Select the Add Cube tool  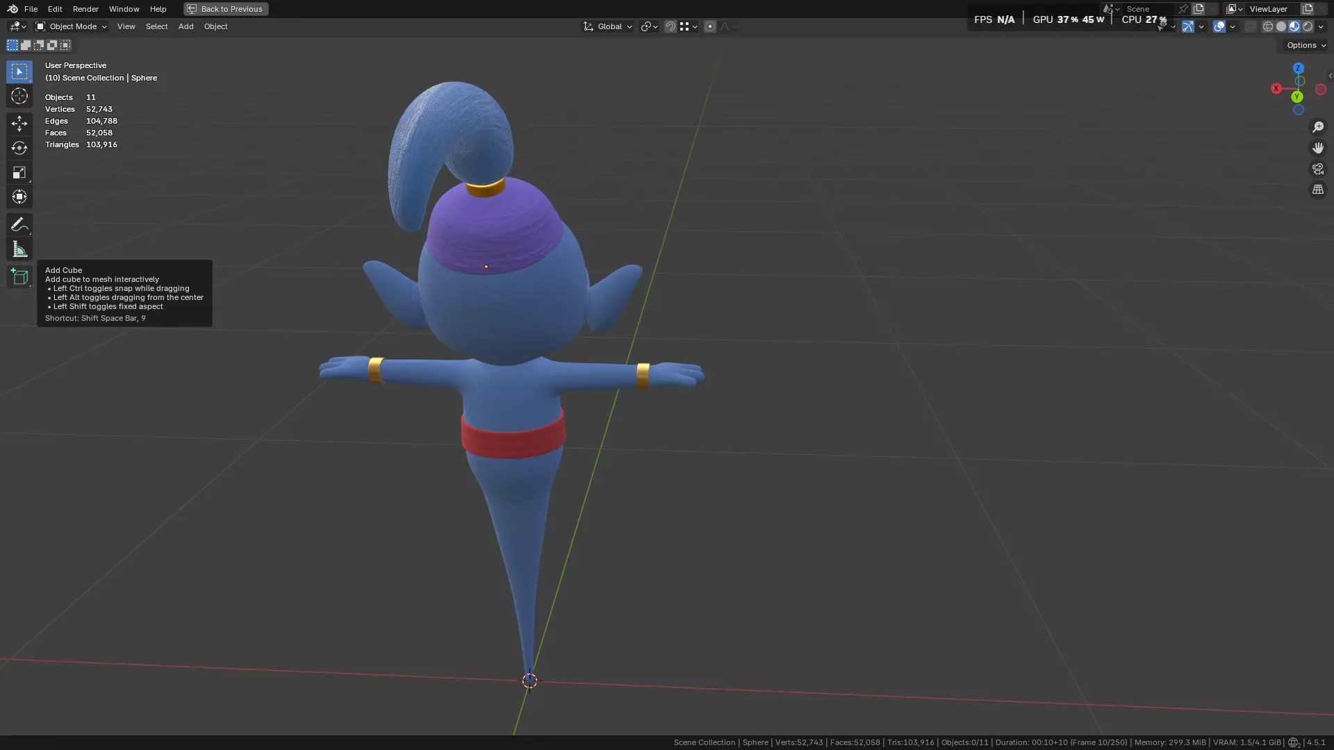tap(19, 277)
